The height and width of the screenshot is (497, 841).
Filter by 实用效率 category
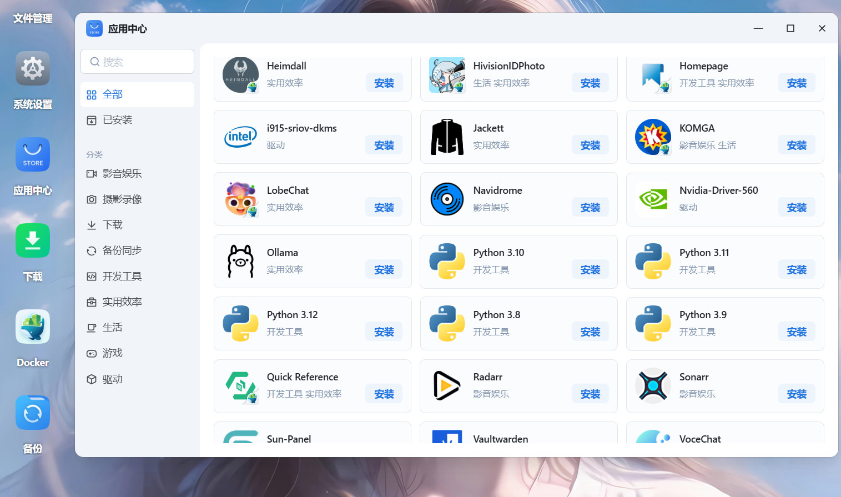(137, 302)
